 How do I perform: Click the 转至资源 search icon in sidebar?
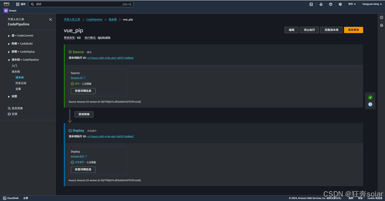[x=9, y=108]
